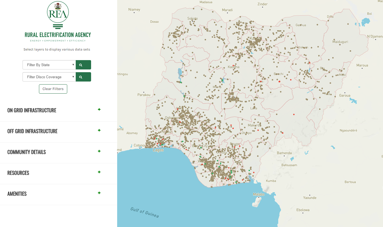
Task: Open the COMMUNITY DETAILS section heading
Action: tap(27, 152)
